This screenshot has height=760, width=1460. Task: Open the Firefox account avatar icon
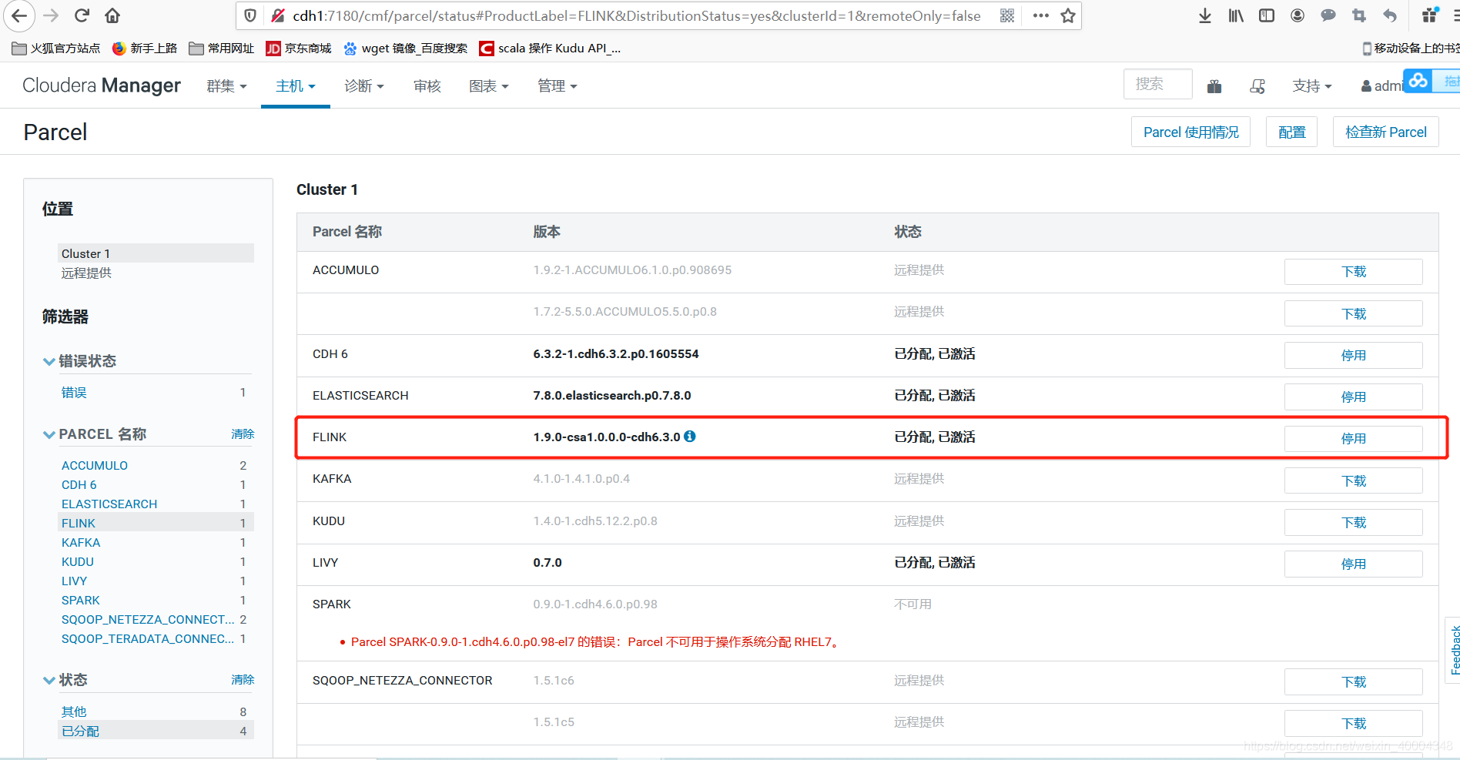pyautogui.click(x=1298, y=15)
